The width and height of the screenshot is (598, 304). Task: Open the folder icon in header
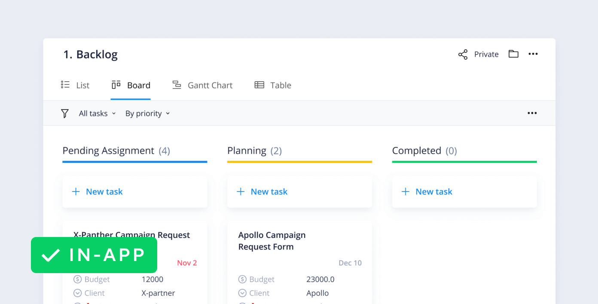click(x=513, y=54)
